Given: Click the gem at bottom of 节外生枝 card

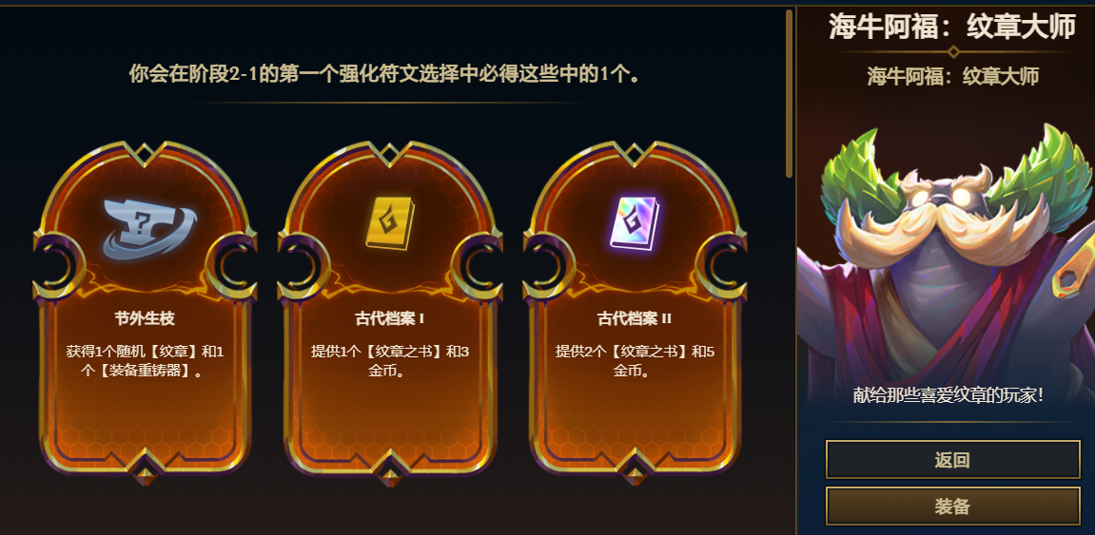Looking at the screenshot, I should [x=145, y=475].
